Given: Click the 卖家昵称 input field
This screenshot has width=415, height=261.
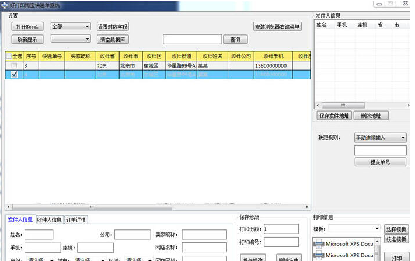Looking at the screenshot, I should pyautogui.click(x=204, y=235).
